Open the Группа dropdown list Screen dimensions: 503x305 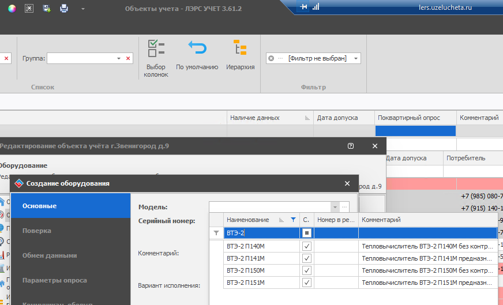pos(119,58)
